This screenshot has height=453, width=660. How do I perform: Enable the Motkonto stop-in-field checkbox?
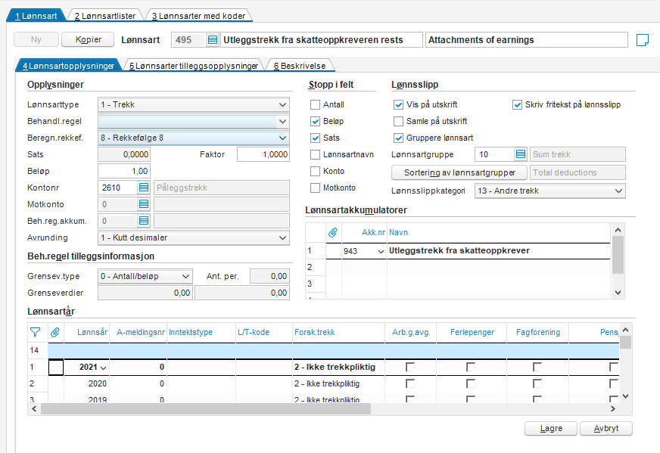(x=315, y=188)
